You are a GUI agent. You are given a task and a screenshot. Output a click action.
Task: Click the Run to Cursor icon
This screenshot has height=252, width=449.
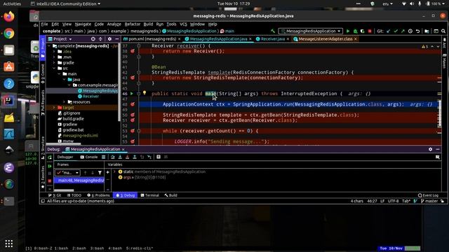[x=149, y=157]
